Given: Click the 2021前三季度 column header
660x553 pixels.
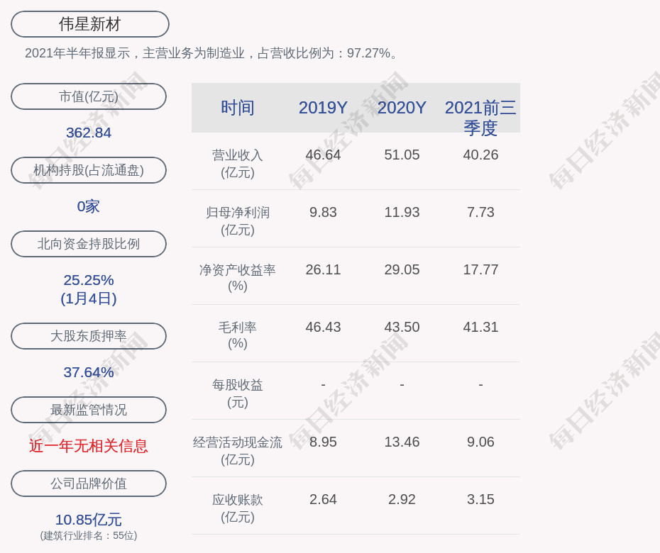Looking at the screenshot, I should tap(480, 118).
